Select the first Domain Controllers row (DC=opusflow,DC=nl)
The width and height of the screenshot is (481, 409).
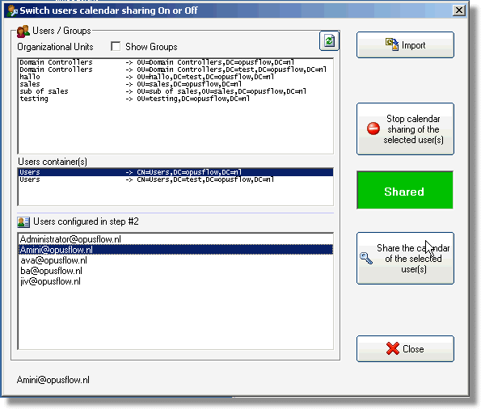tap(175, 62)
